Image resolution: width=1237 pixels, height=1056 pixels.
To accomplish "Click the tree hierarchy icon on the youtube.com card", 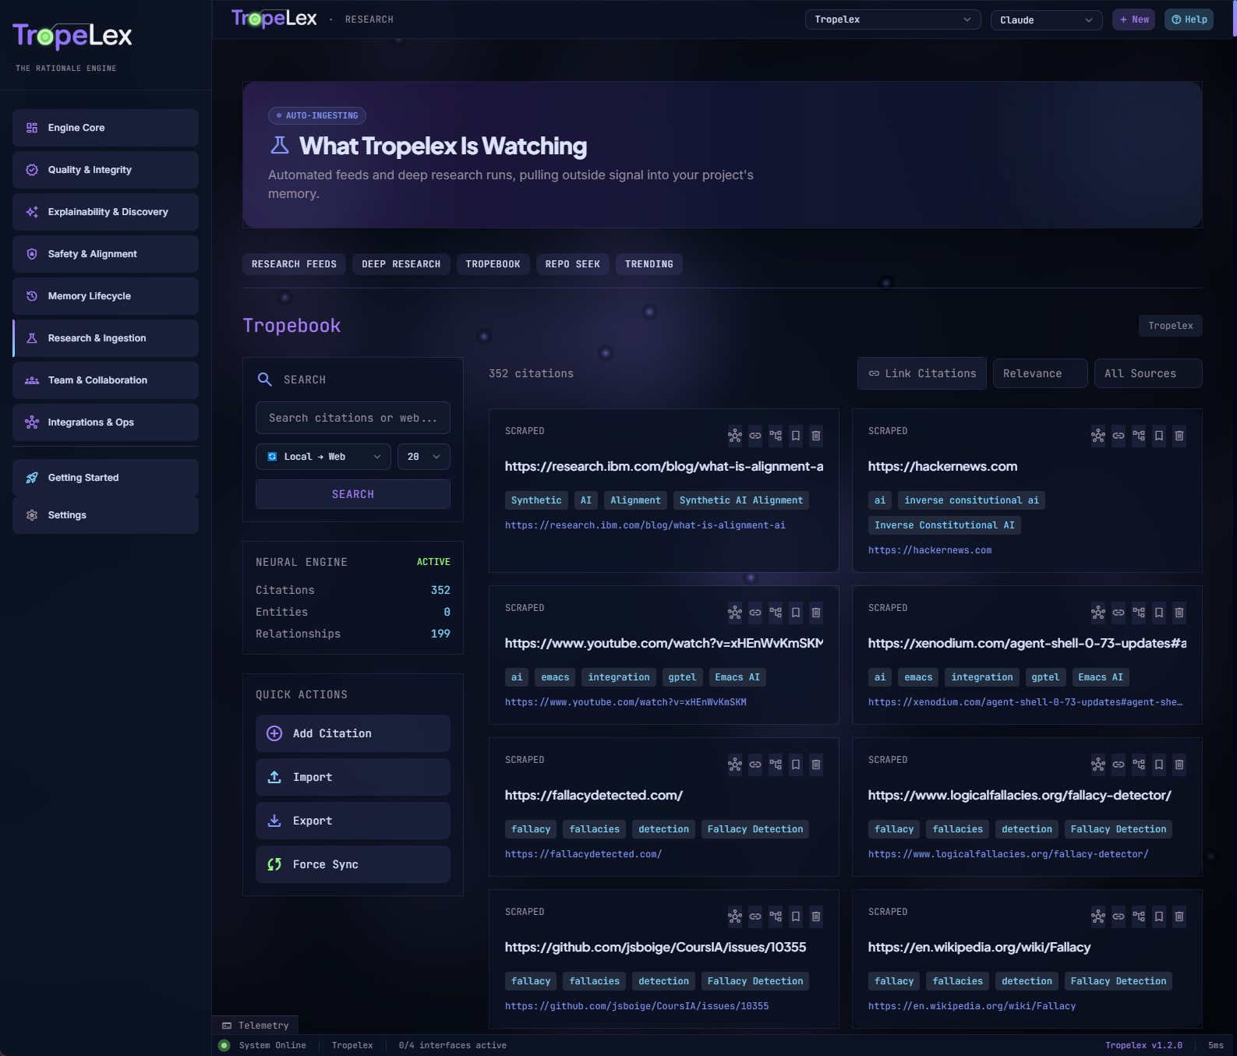I will 776,613.
